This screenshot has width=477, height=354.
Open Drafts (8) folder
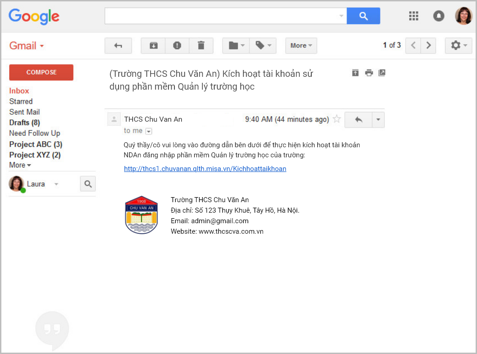pyautogui.click(x=24, y=123)
